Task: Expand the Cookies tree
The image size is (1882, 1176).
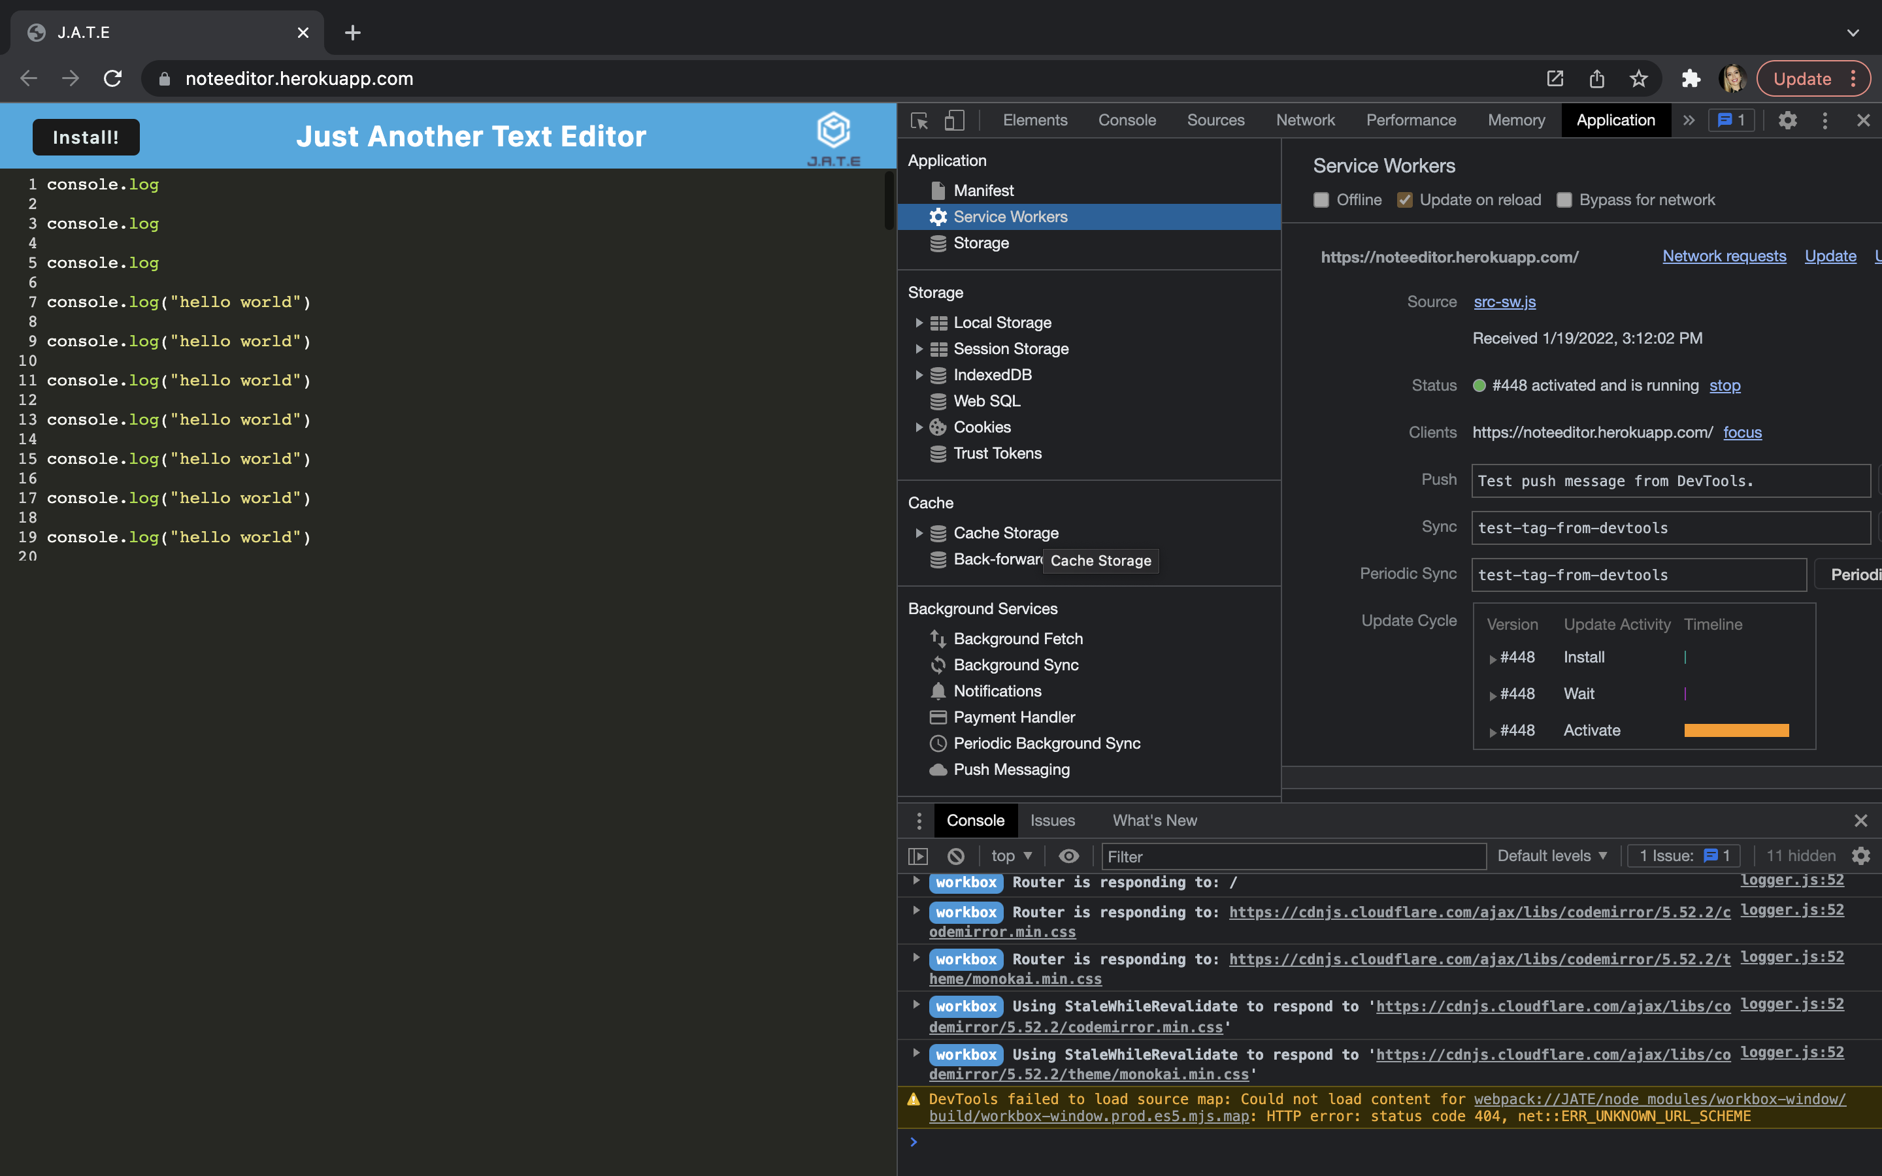Action: 918,427
